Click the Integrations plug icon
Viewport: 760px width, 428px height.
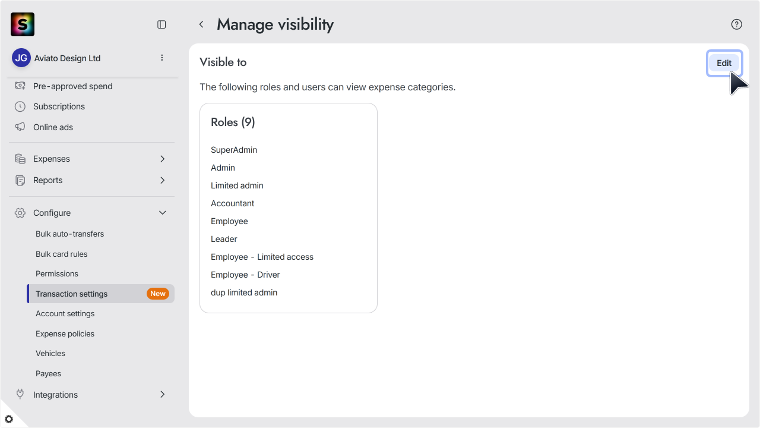(x=20, y=394)
